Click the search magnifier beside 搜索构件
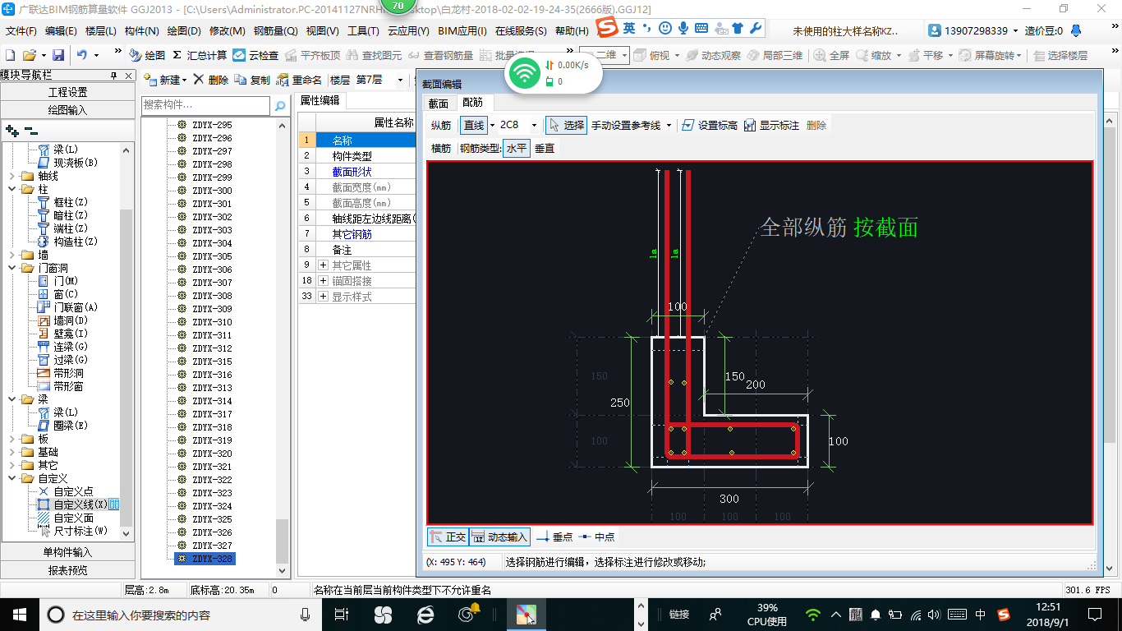Screen dimensions: 1122x631 (x=280, y=105)
